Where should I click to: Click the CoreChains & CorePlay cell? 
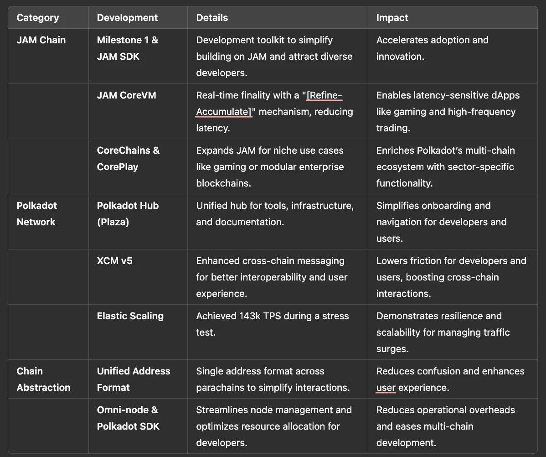click(128, 159)
